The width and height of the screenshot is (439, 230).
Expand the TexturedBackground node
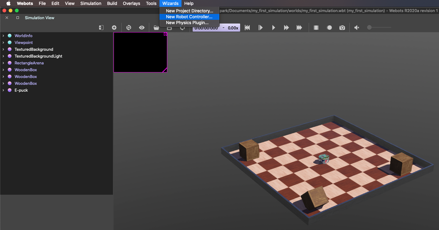click(3, 49)
